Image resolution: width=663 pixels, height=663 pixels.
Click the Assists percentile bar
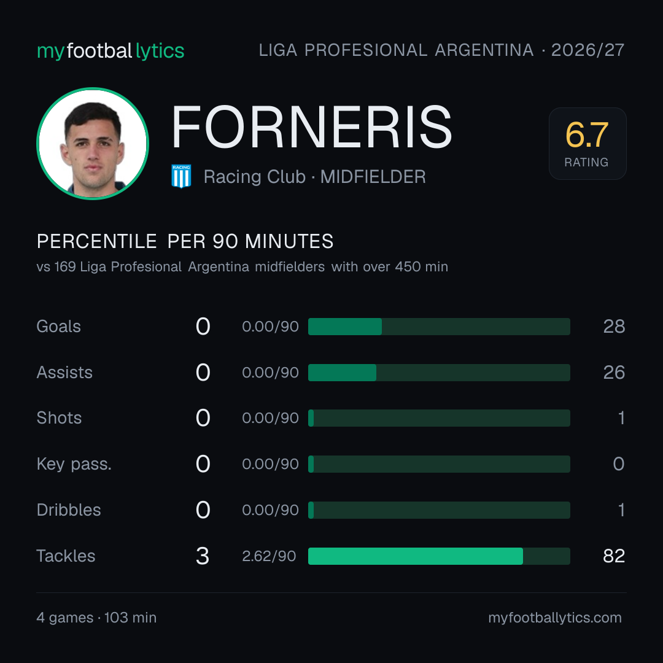tap(439, 373)
